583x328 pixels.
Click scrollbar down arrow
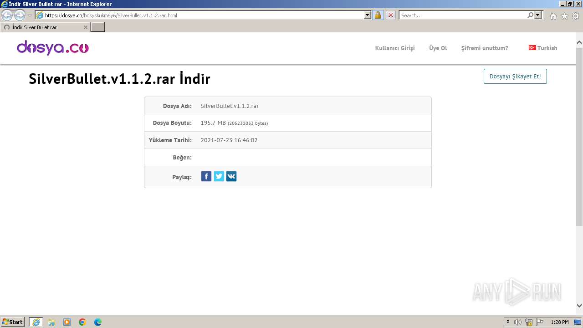(579, 306)
